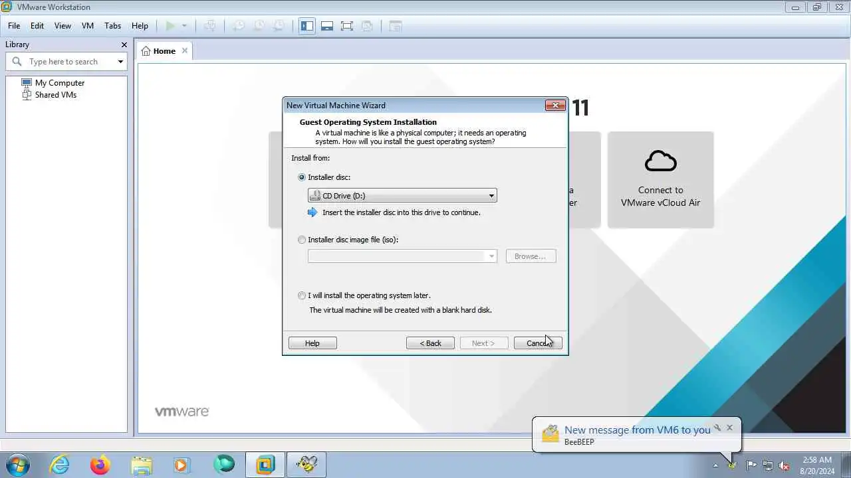This screenshot has width=851, height=478.
Task: Click the BeeBEEP bee taskbar button
Action: pyautogui.click(x=306, y=465)
